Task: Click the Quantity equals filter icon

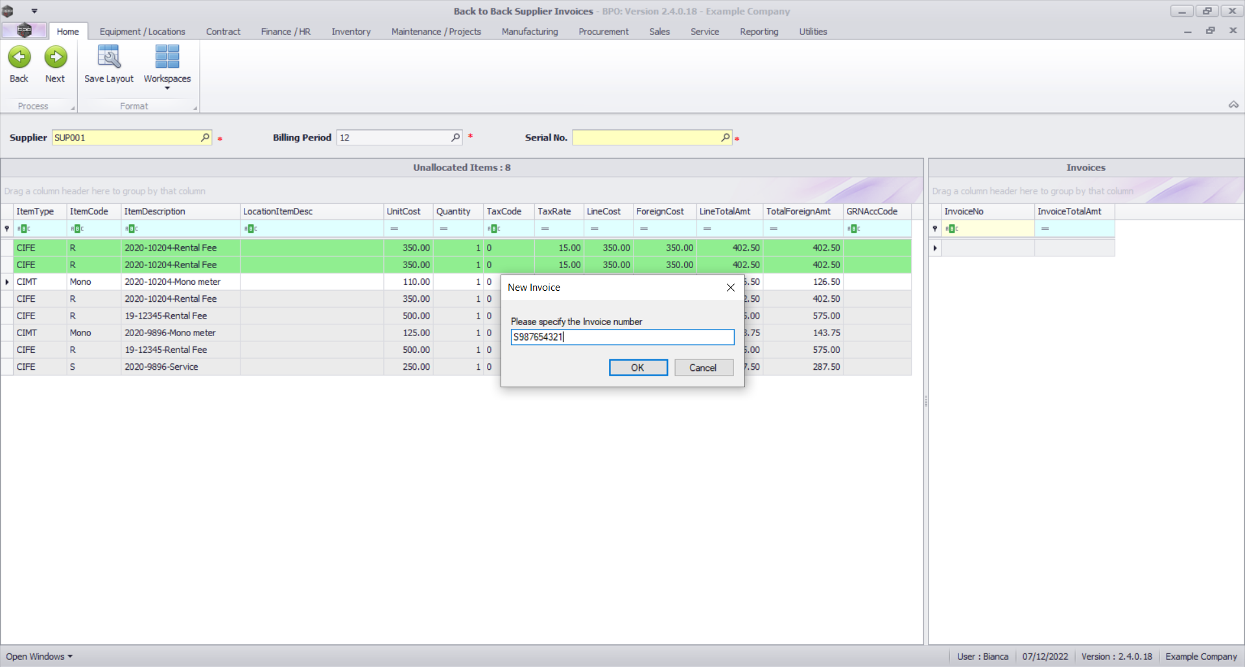Action: (444, 229)
